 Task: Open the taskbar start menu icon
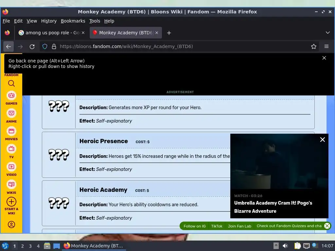pos(5,246)
